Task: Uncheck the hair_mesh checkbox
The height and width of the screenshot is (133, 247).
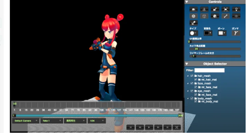Action: pos(192,76)
